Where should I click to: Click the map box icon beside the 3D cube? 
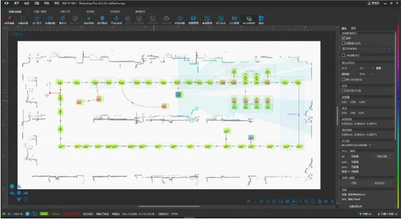[x=50, y=18]
